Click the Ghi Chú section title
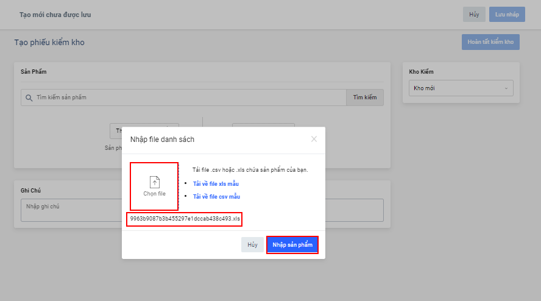 click(30, 191)
